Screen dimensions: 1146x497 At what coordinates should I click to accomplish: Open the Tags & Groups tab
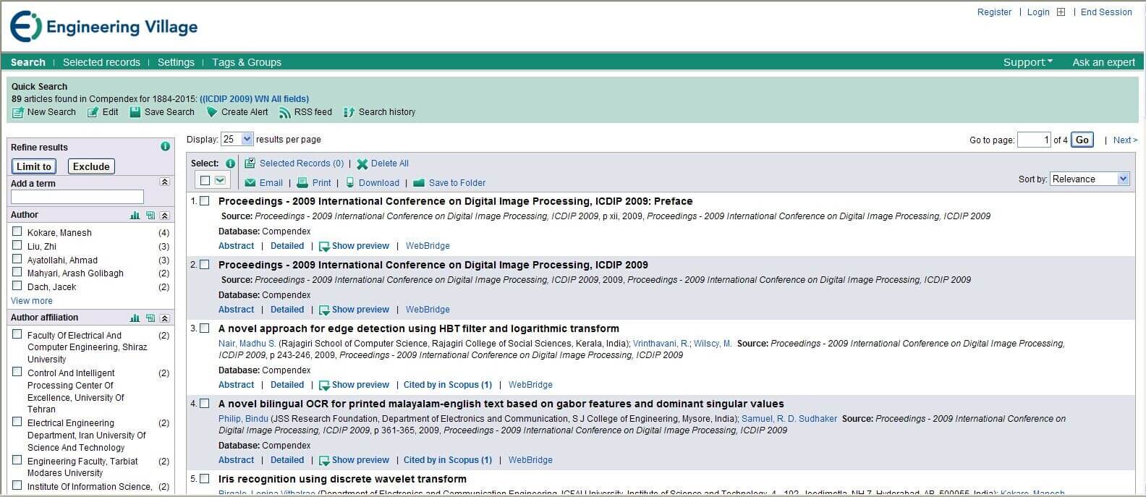[x=247, y=62]
